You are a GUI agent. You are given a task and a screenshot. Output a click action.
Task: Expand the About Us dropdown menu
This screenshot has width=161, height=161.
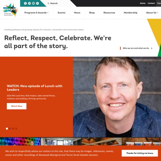click(x=152, y=13)
